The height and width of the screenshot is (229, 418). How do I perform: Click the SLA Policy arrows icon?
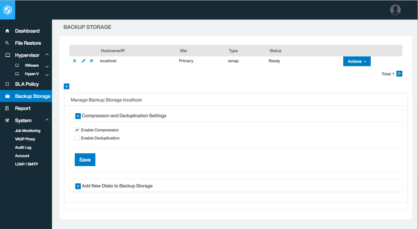click(x=7, y=84)
